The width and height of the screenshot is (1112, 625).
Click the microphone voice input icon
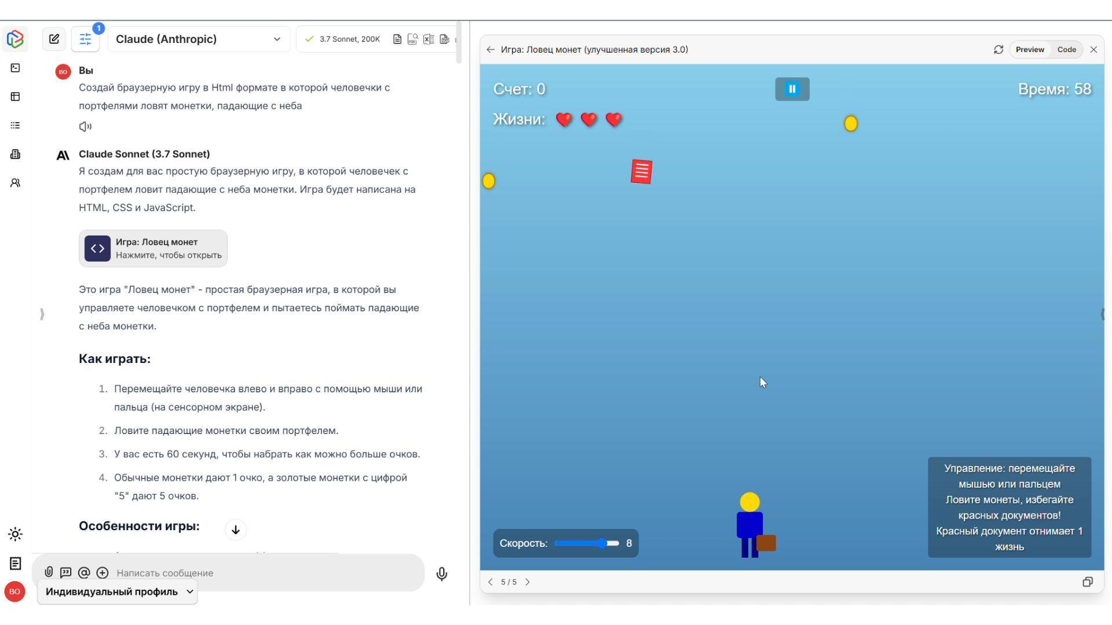coord(441,573)
